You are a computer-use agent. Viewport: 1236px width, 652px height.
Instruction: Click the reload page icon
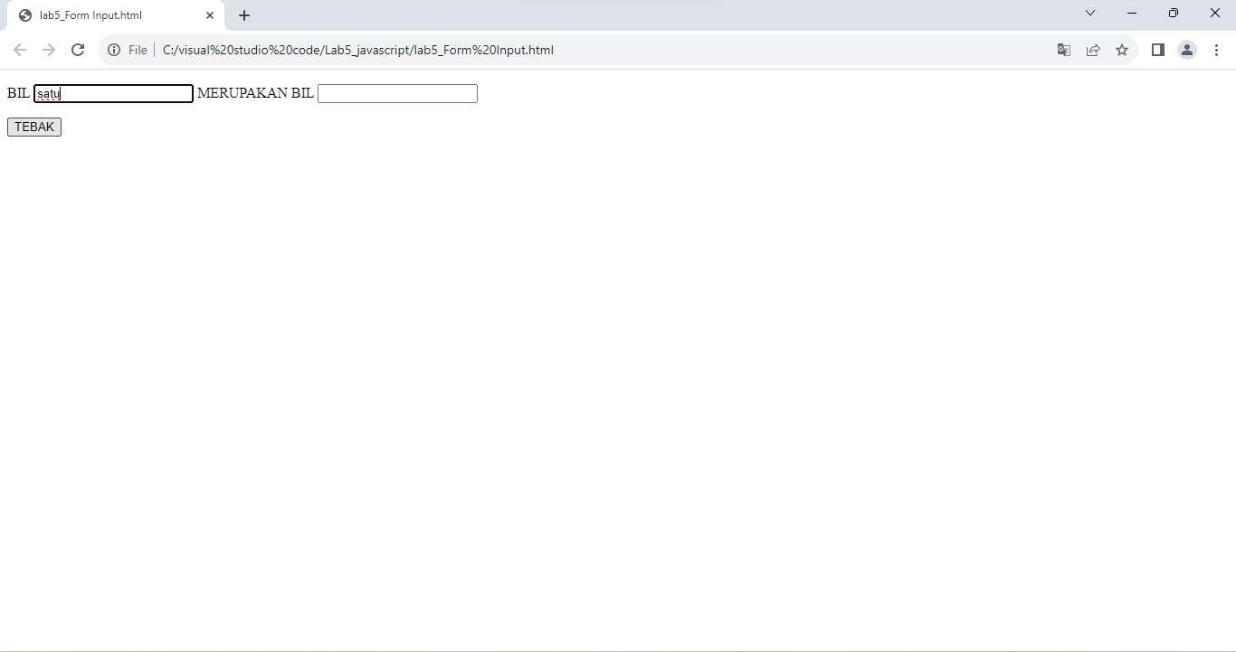tap(78, 50)
